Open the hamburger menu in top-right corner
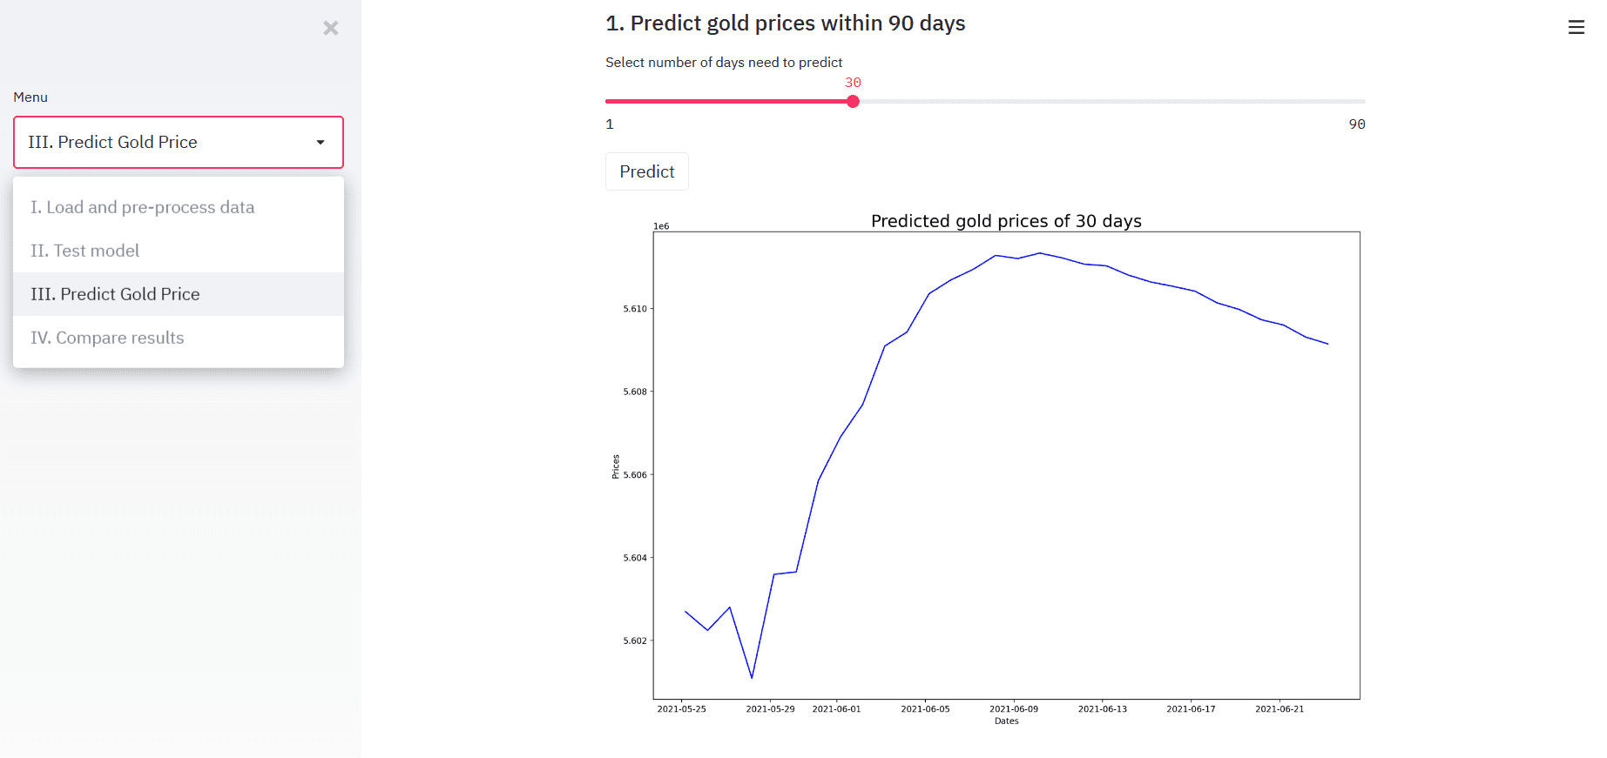This screenshot has width=1607, height=758. 1577,27
